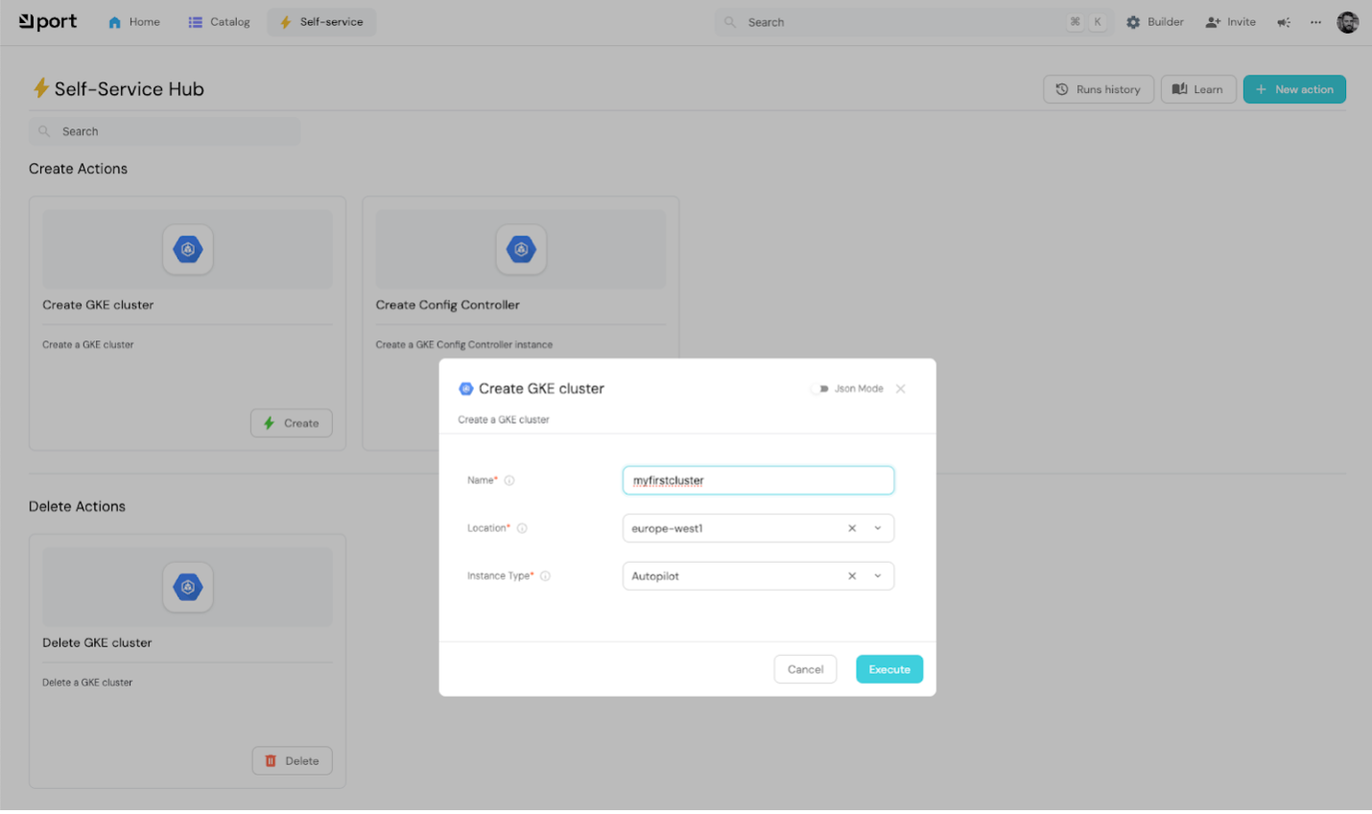Click the 'Delete a GKE cluster' description text
This screenshot has height=814, width=1372.
87,683
